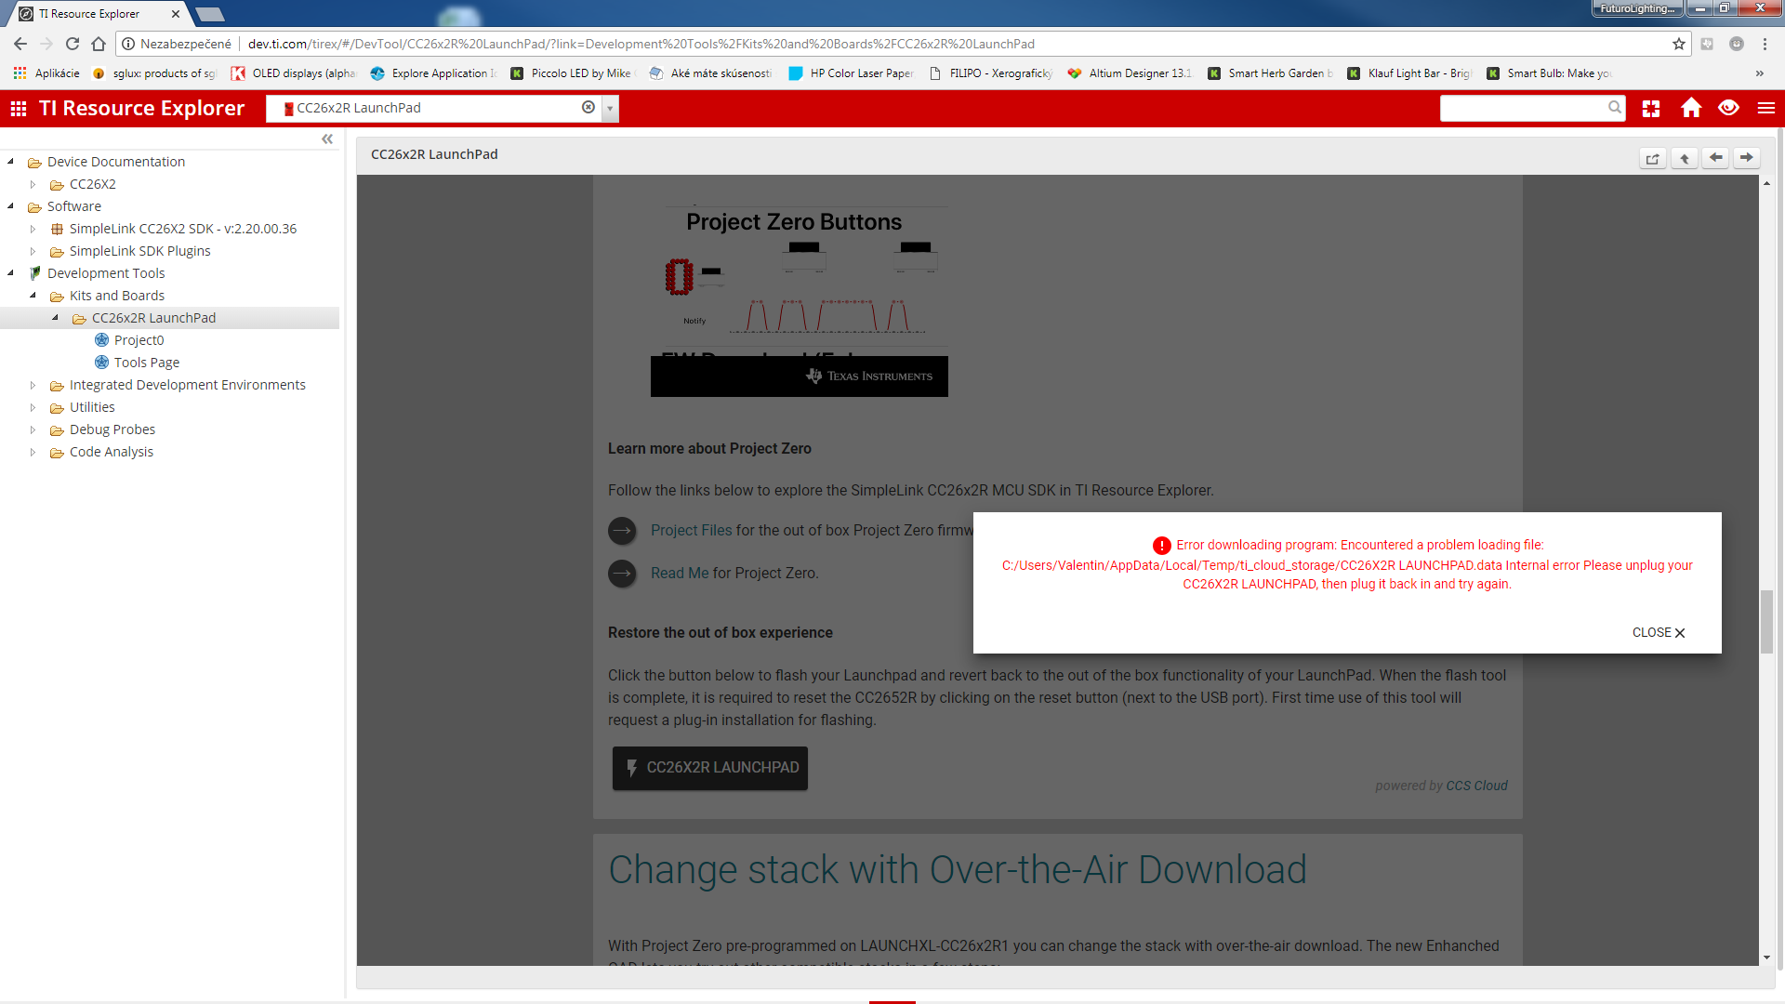Open the device filter dropdown arrow
The image size is (1785, 1004).
[x=610, y=109]
